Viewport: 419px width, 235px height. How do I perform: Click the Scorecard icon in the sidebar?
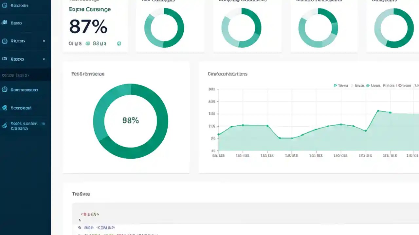pos(5,108)
